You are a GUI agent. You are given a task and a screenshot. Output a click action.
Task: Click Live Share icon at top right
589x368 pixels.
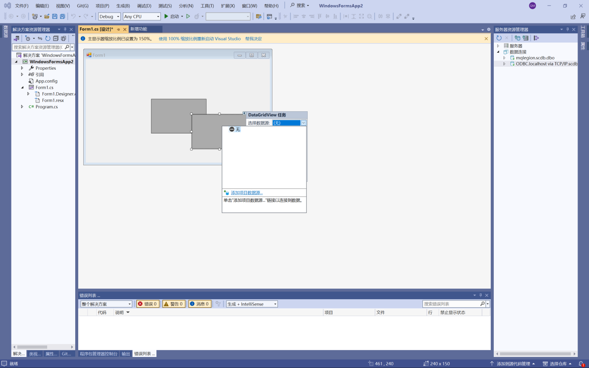click(x=573, y=17)
